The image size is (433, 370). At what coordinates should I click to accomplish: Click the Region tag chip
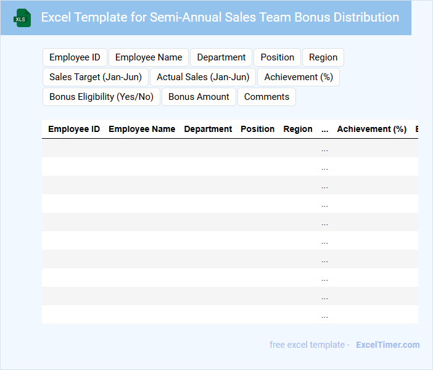click(x=323, y=57)
